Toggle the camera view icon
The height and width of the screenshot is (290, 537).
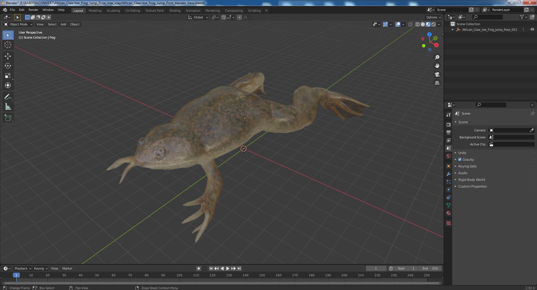click(x=437, y=74)
